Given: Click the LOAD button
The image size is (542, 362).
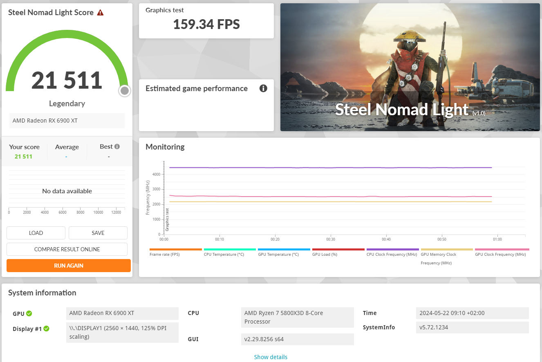Looking at the screenshot, I should pyautogui.click(x=36, y=233).
